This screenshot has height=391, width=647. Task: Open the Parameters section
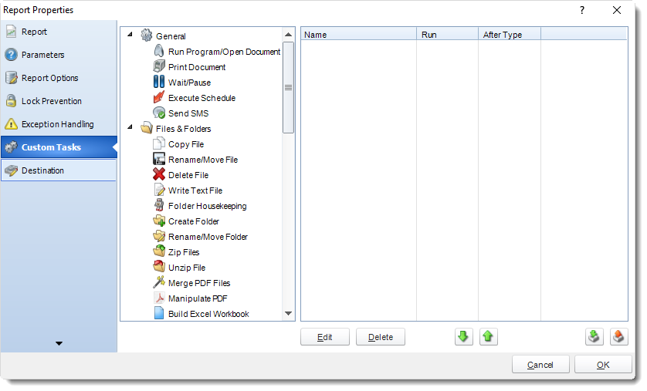(x=59, y=55)
